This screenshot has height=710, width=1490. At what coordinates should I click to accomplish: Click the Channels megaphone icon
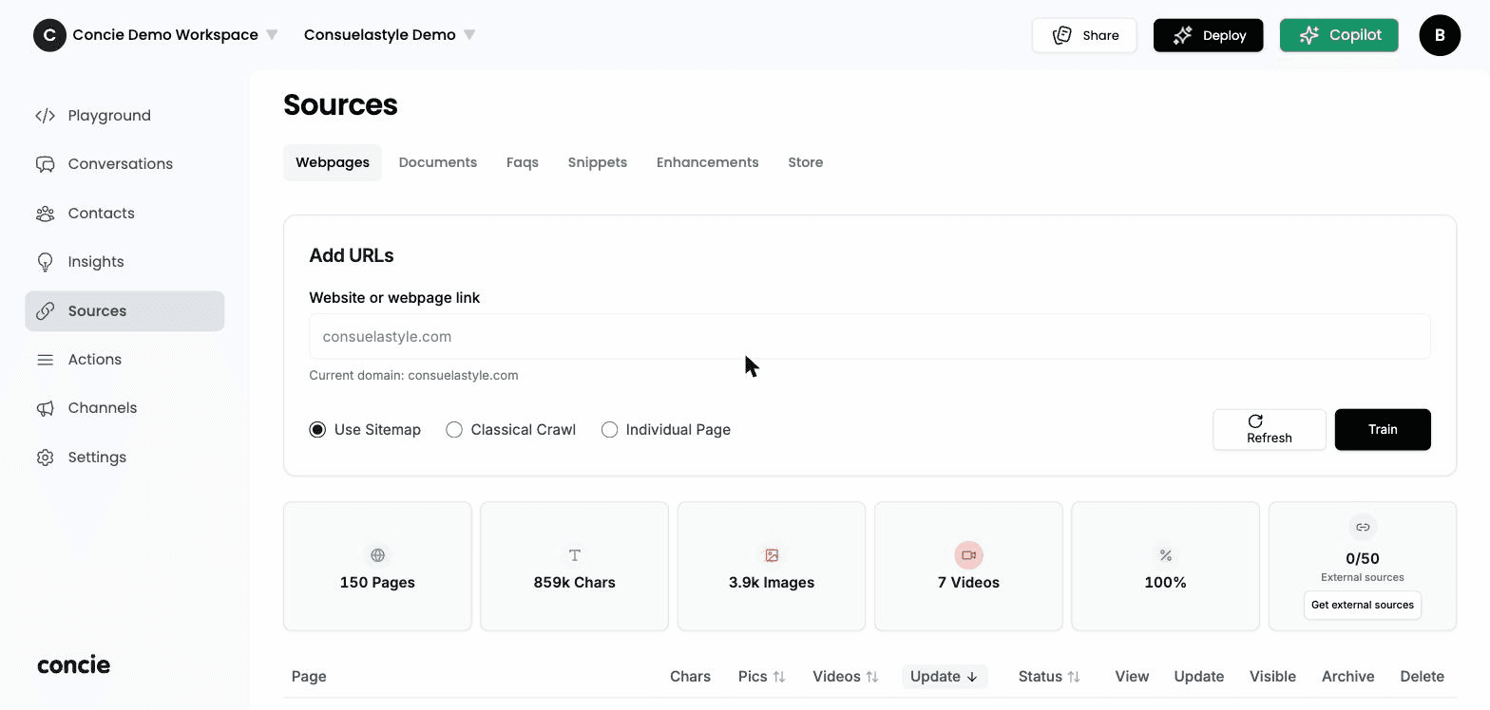click(45, 408)
